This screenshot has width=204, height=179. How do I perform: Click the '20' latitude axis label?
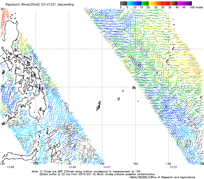coord(2,9)
